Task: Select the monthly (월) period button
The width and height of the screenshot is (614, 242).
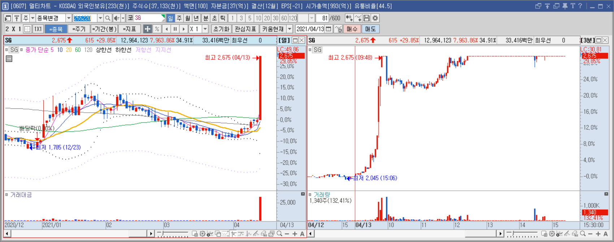Action: [188, 18]
